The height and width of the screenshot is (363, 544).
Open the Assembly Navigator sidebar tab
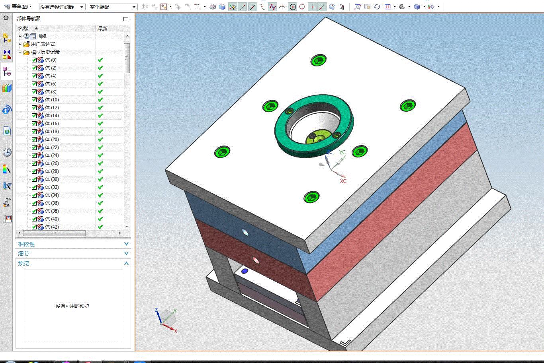point(7,38)
